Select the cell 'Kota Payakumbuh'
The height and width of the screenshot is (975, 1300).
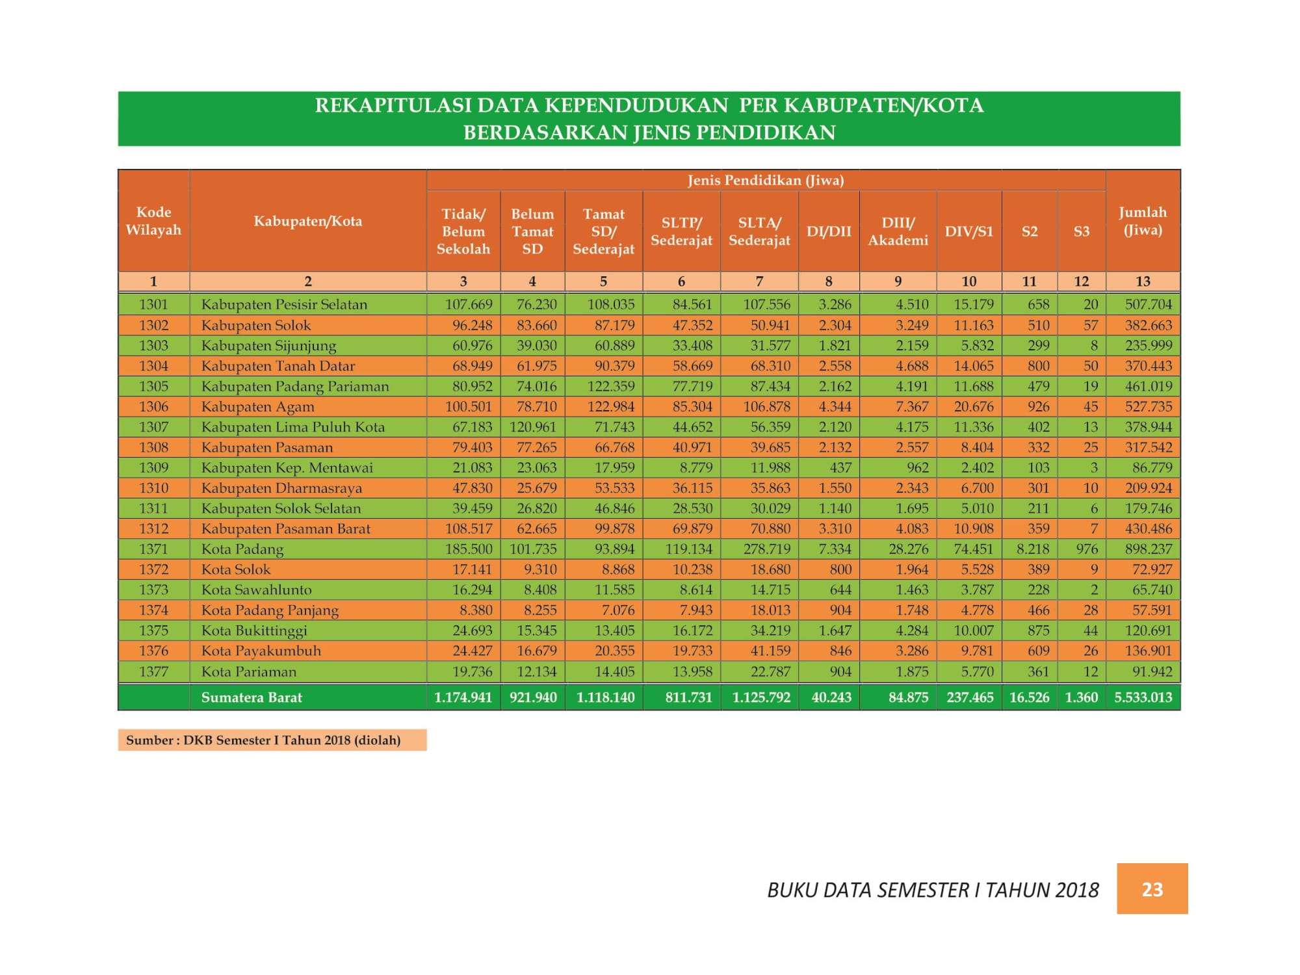click(307, 651)
